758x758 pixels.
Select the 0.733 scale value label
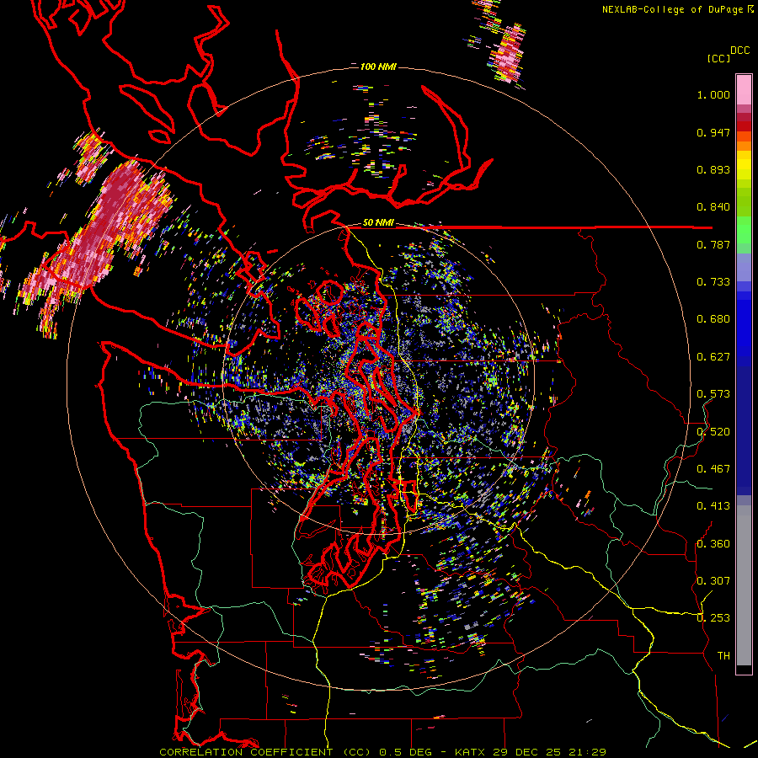click(x=713, y=282)
